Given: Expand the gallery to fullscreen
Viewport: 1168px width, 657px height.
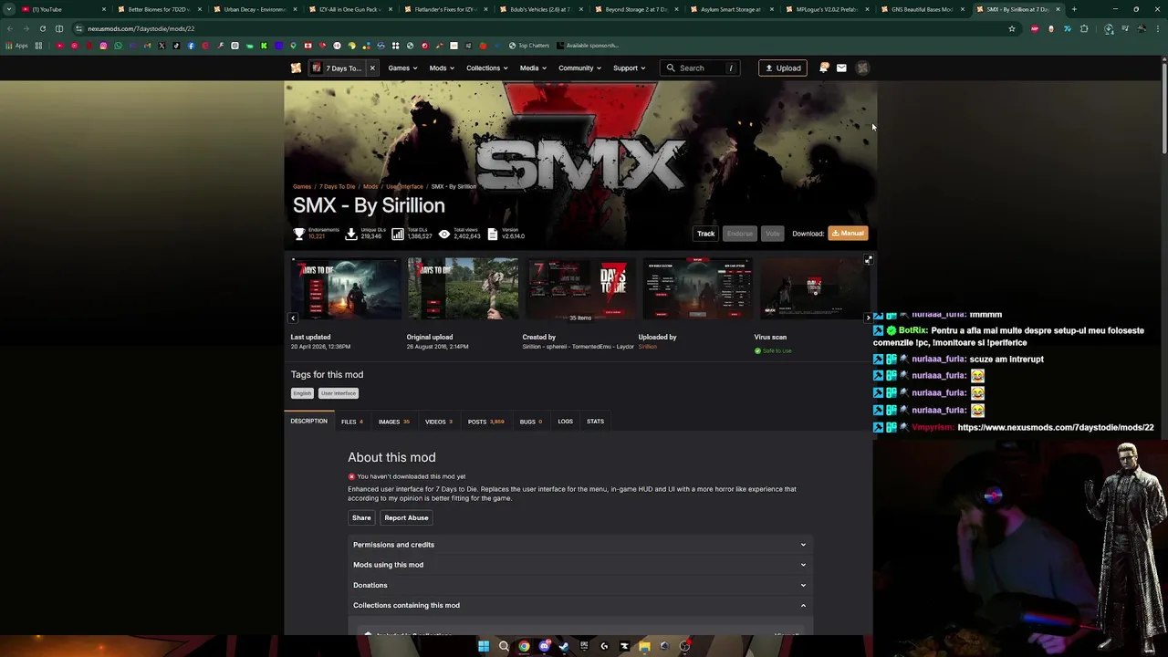Looking at the screenshot, I should (868, 260).
